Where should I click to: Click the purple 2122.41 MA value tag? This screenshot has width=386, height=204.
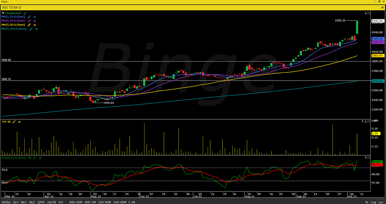click(378, 42)
